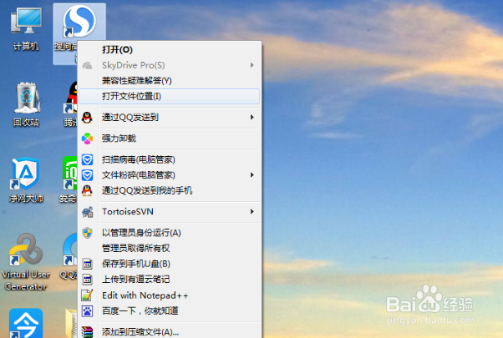Click the Baidu paw icon in menu
Viewport: 503px width, 338px height.
coord(87,310)
